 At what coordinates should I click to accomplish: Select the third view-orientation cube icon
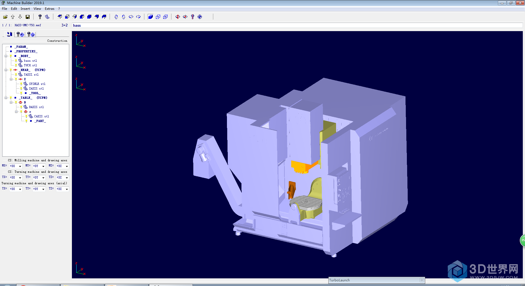pos(74,17)
